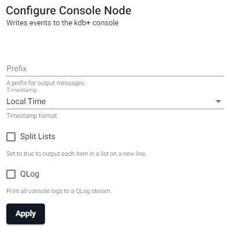Click the small Timestamp field label
The image size is (227, 234).
22,90
